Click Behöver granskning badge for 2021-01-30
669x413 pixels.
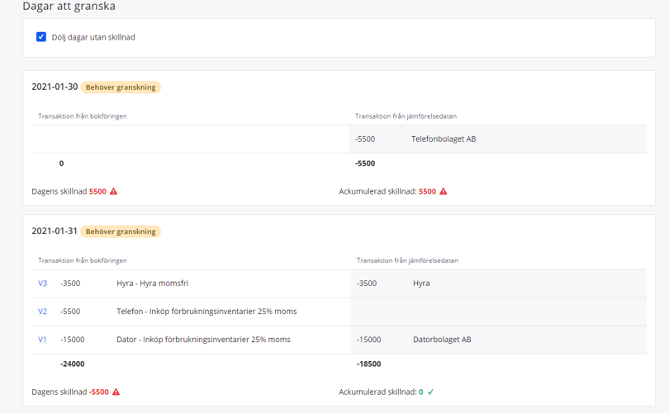[121, 87]
